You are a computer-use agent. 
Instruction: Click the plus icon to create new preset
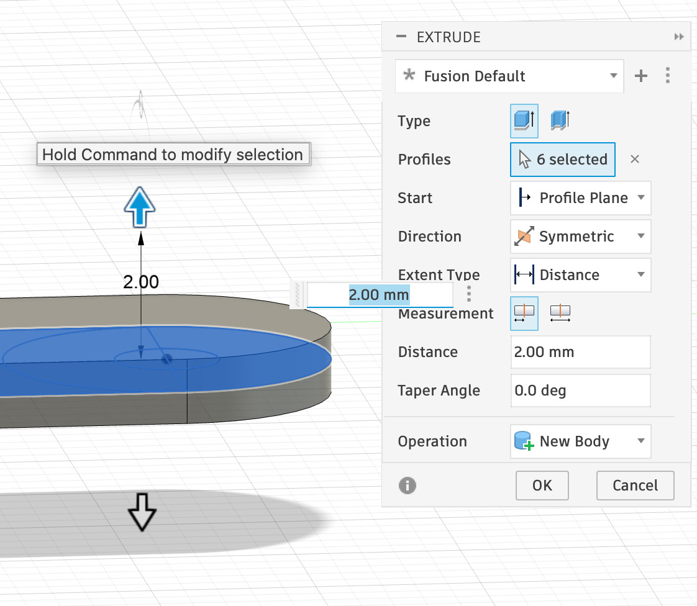click(x=640, y=76)
